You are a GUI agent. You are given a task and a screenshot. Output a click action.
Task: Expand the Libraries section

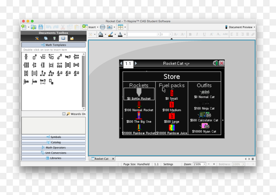[x=54, y=158]
